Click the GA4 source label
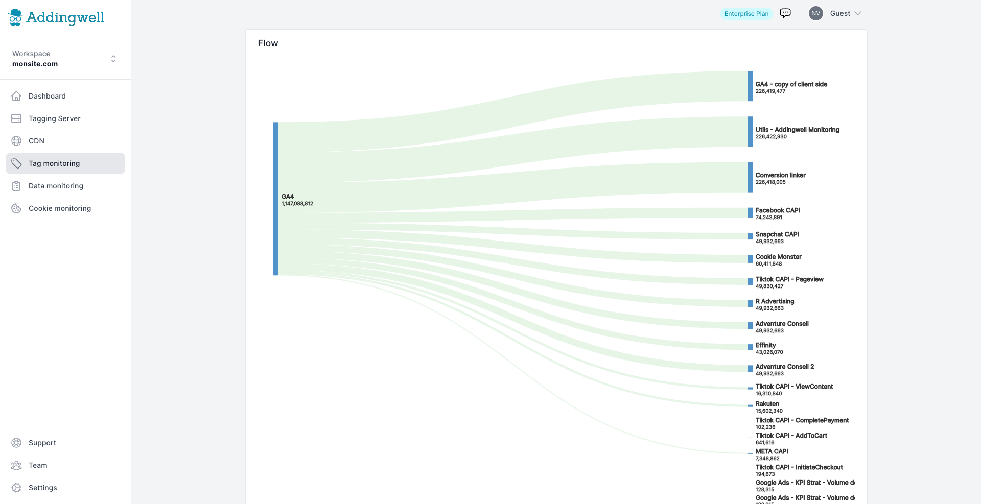This screenshot has height=504, width=981. point(288,197)
